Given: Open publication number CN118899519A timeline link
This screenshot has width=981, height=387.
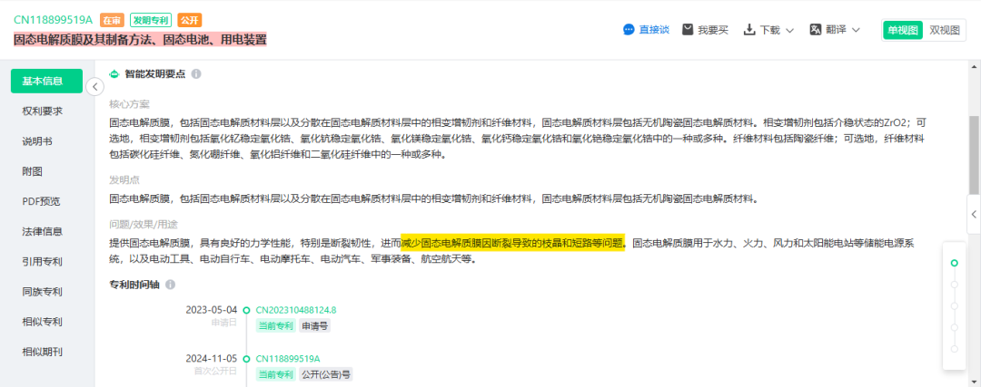Looking at the screenshot, I should 288,359.
